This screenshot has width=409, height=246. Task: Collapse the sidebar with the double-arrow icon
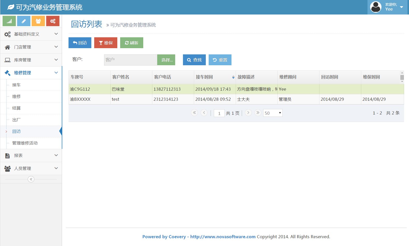click(31, 179)
